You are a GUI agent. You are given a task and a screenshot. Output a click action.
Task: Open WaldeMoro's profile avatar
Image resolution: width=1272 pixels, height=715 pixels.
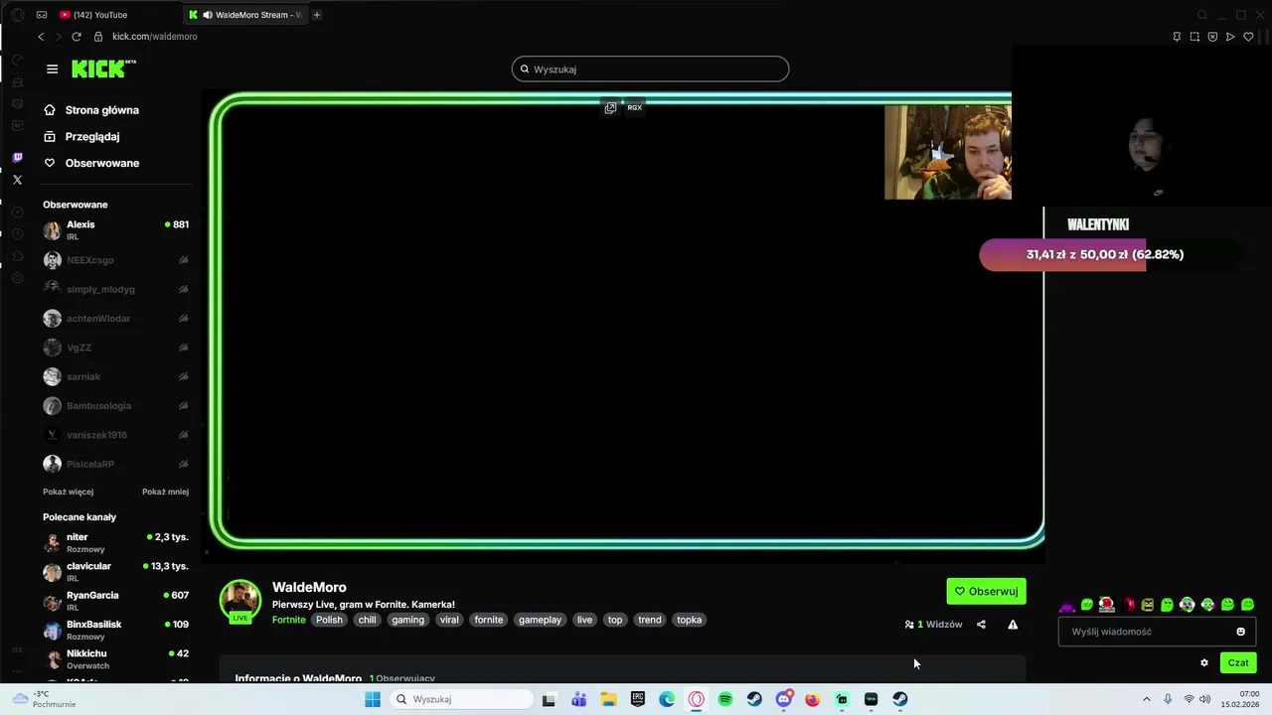click(240, 599)
